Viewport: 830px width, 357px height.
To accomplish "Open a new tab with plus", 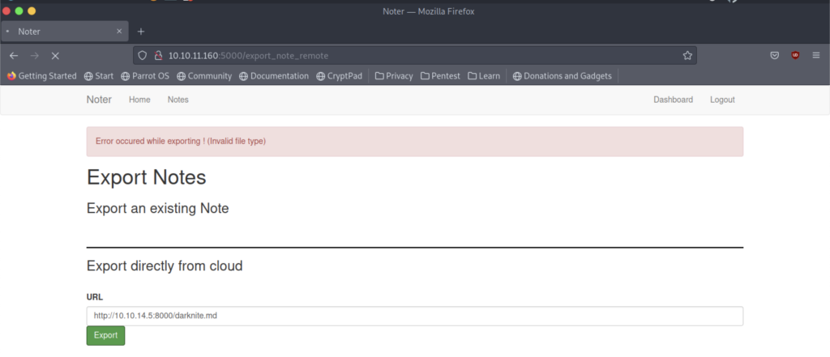I will click(141, 32).
